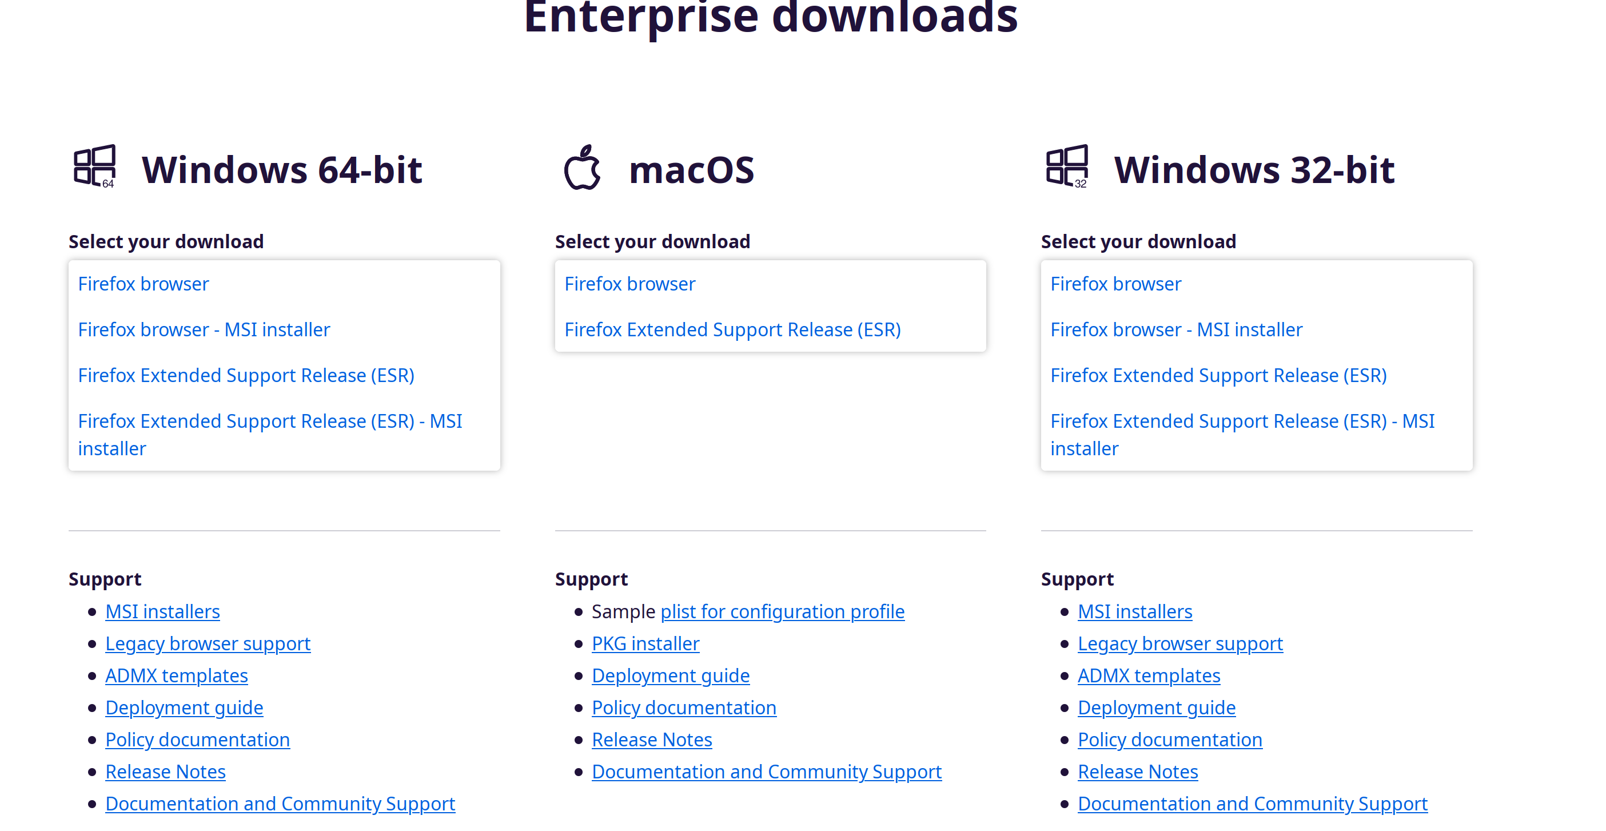Choose Firefox ESR download for macOS

[732, 329]
